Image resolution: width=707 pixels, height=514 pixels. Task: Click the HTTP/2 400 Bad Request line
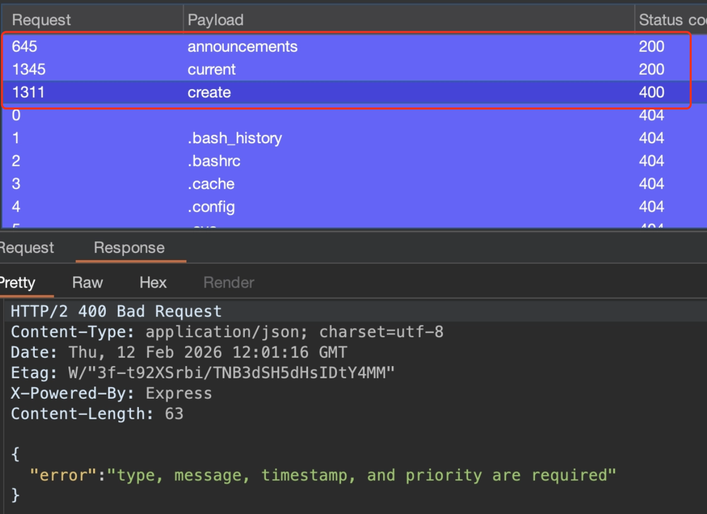click(x=116, y=312)
